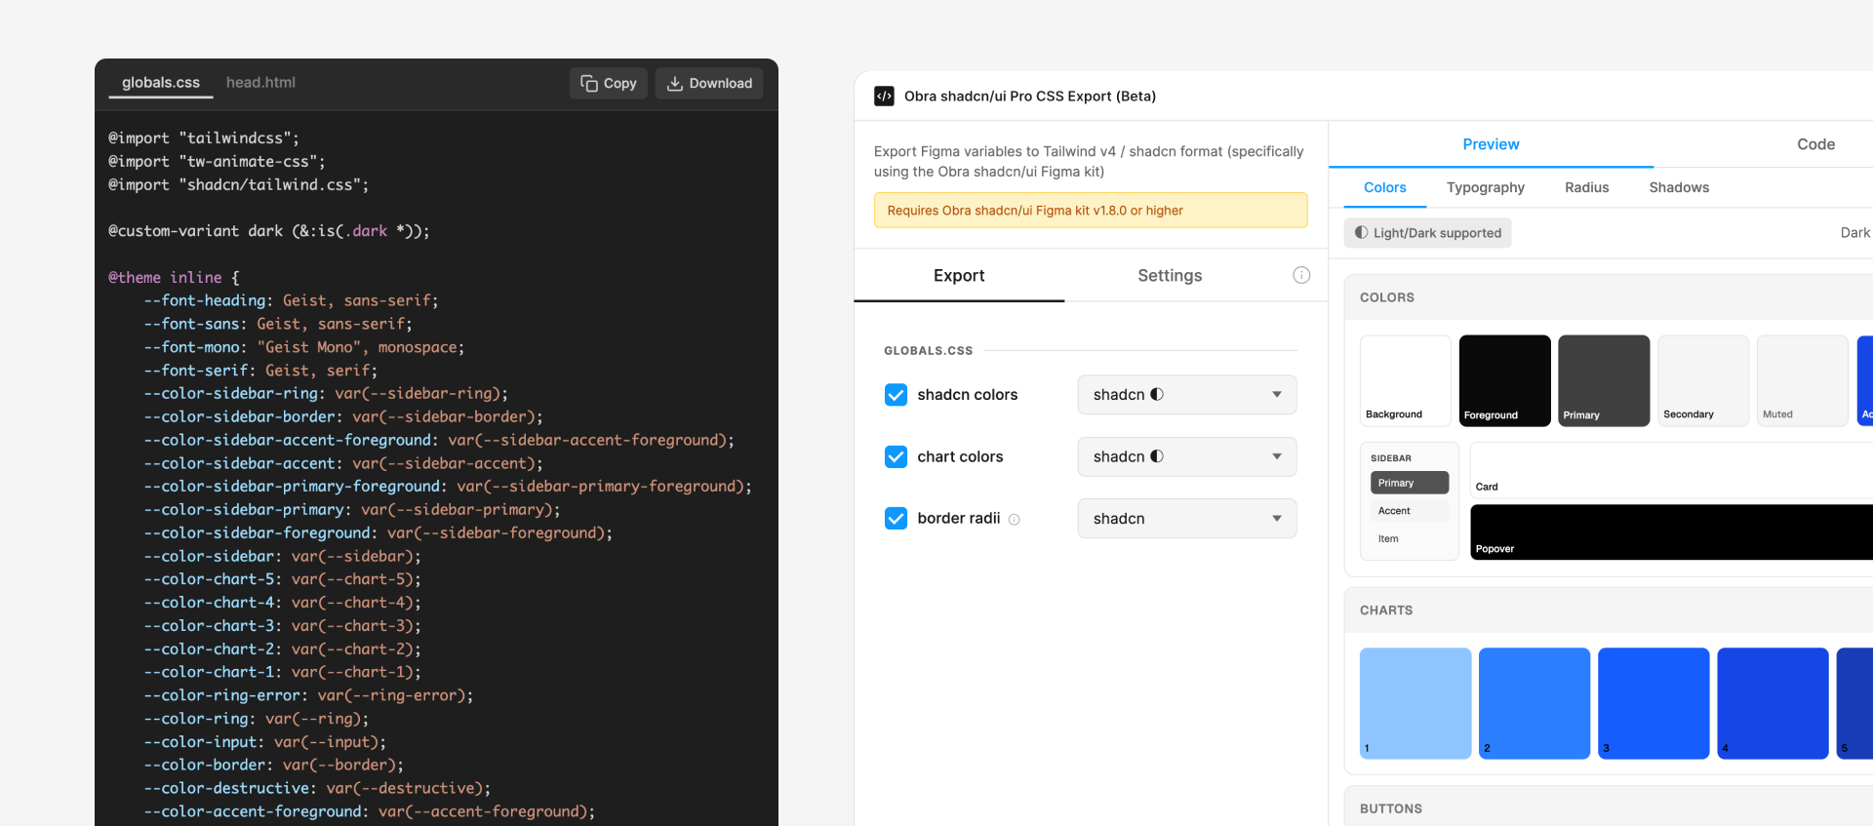Click the Foreground color swatch
1873x826 pixels.
(x=1504, y=380)
